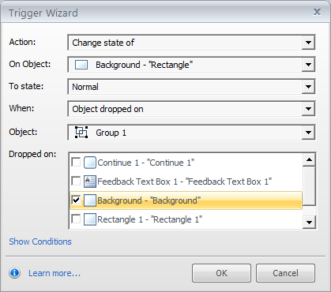The width and height of the screenshot is (331, 292).
Task: Open the Action dropdown arrow
Action: [308, 43]
